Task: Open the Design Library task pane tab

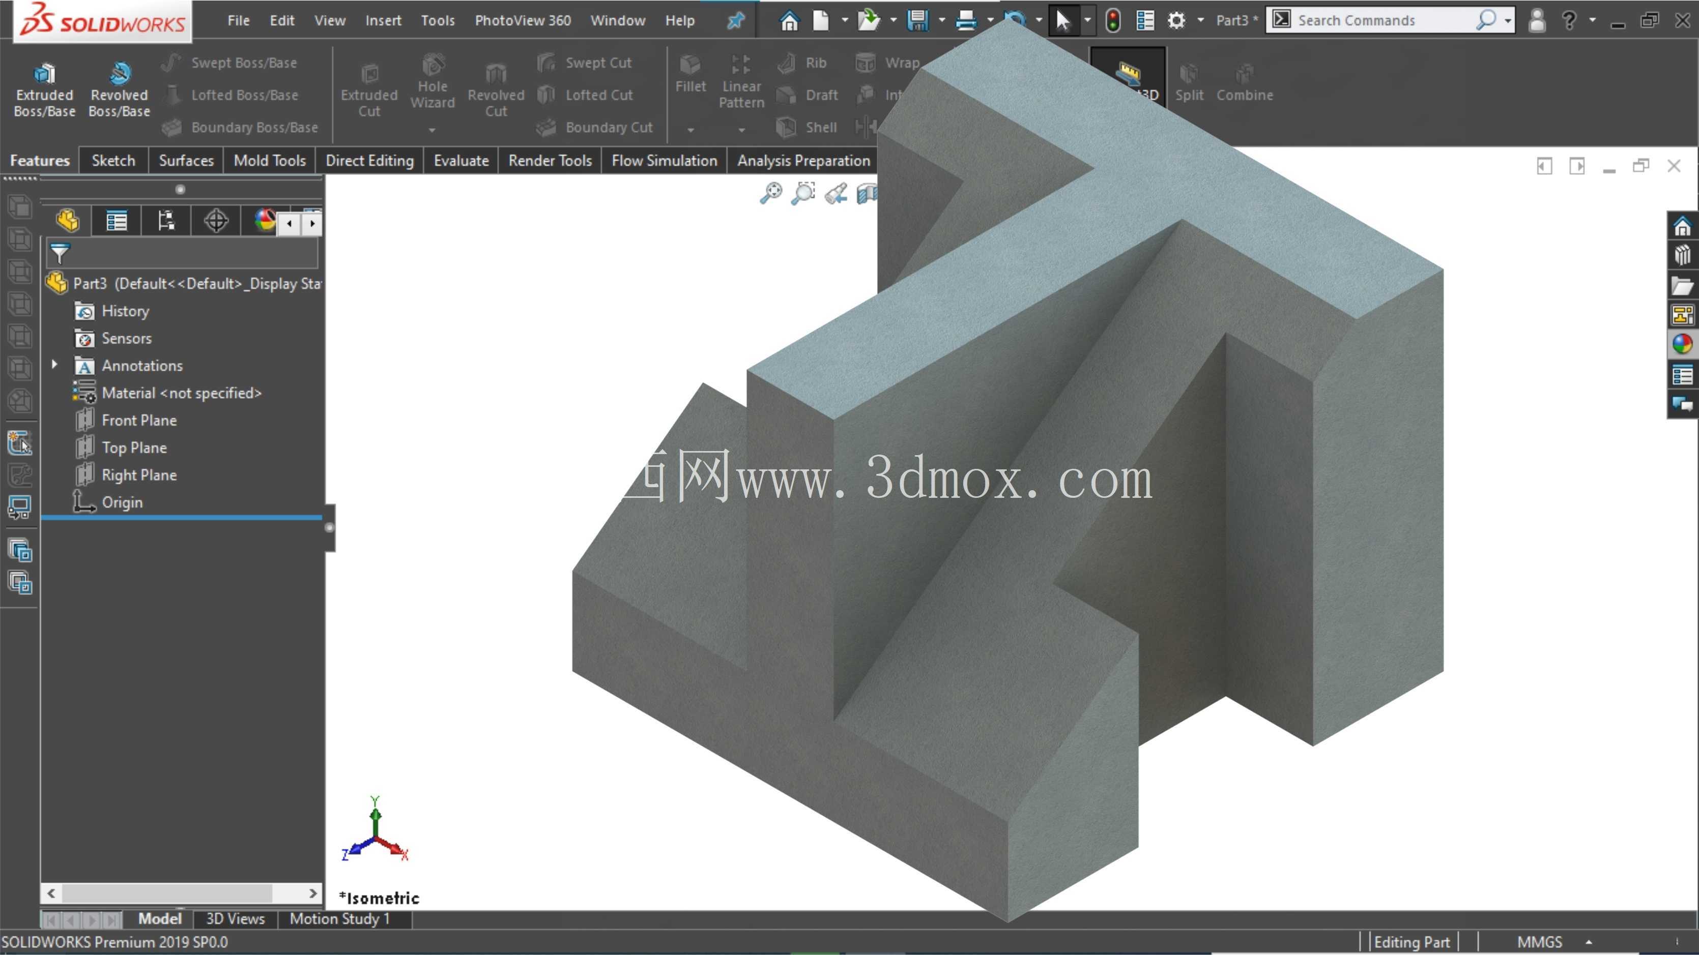Action: point(1683,256)
